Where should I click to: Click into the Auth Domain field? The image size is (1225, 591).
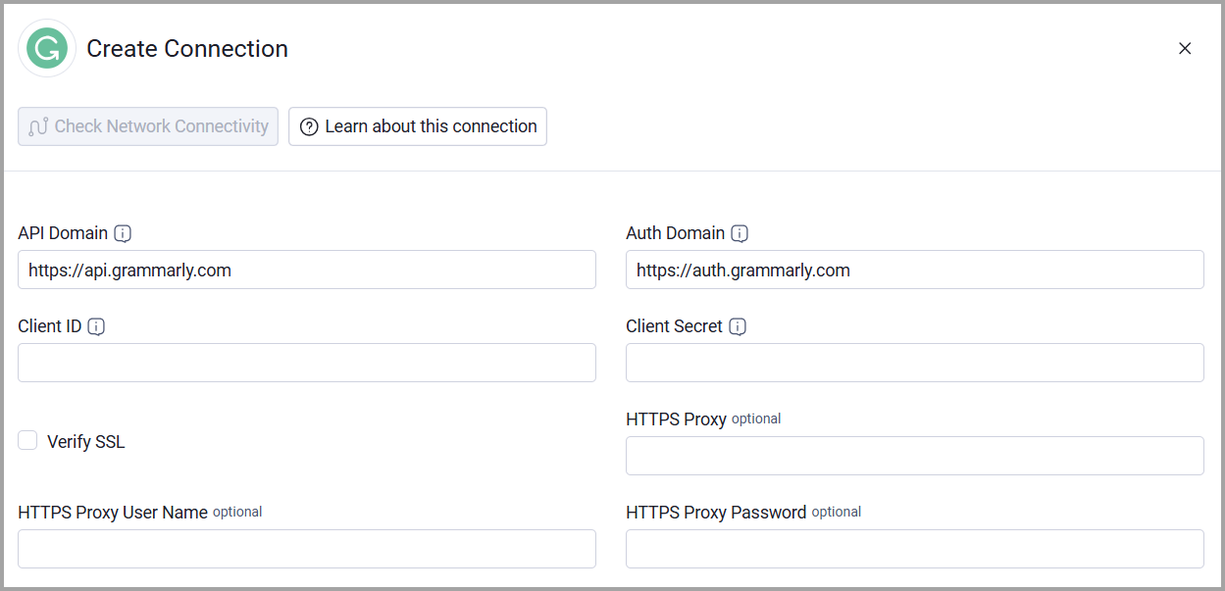pyautogui.click(x=915, y=270)
